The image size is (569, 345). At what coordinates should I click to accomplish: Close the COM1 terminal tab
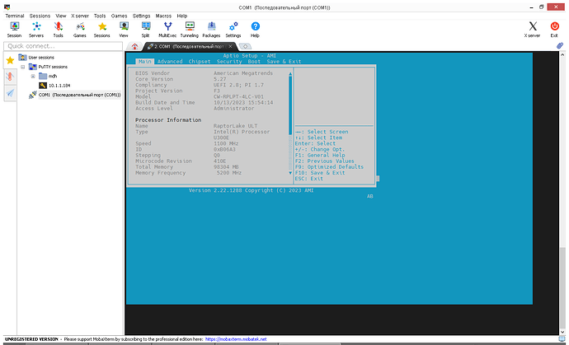[230, 46]
